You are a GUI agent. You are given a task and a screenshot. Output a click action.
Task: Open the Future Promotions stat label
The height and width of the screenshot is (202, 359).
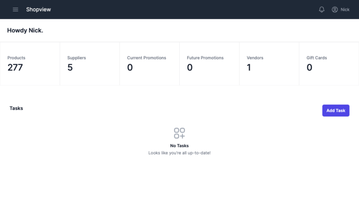pos(205,58)
